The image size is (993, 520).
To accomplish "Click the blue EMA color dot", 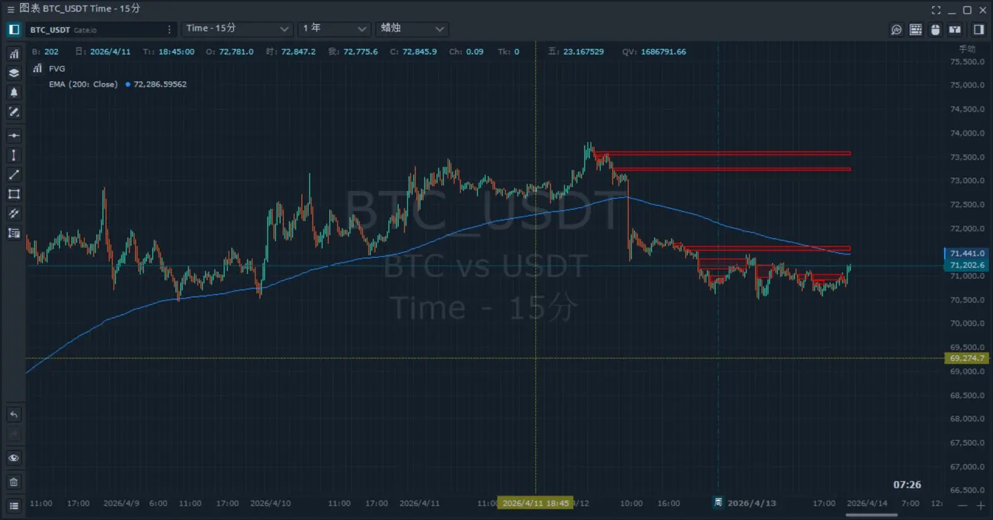I will pyautogui.click(x=128, y=84).
